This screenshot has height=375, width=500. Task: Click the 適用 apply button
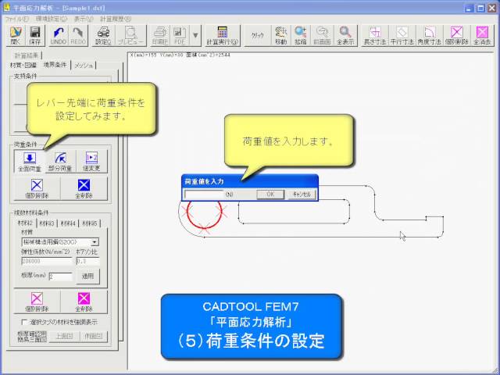[x=87, y=276]
